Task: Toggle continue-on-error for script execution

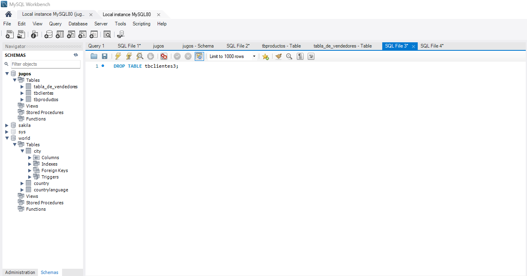Action: tap(164, 56)
